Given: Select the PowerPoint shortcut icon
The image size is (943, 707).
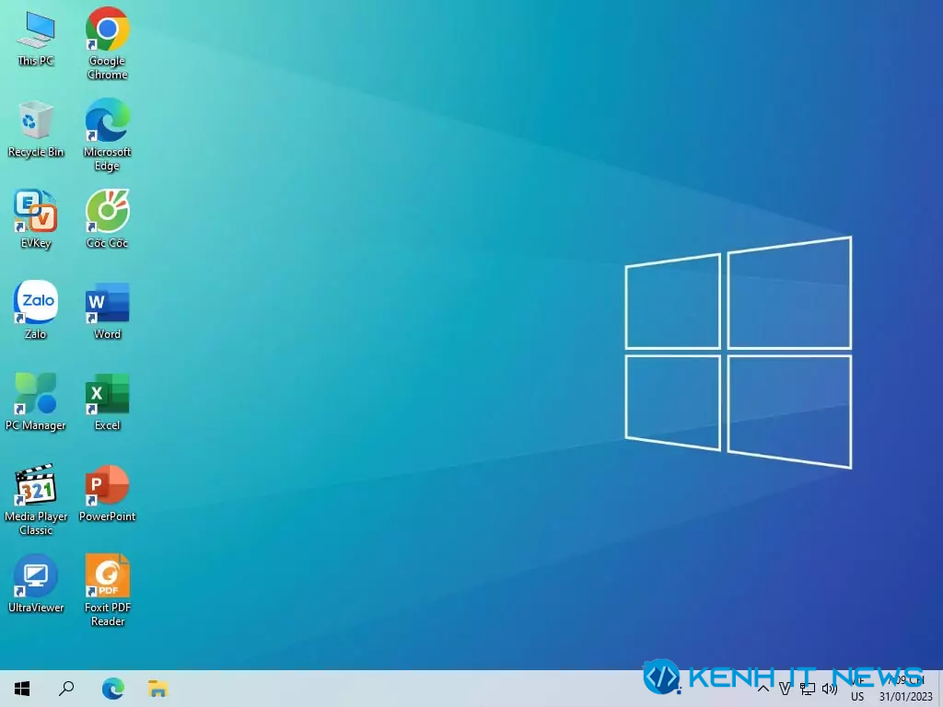Looking at the screenshot, I should tap(107, 493).
